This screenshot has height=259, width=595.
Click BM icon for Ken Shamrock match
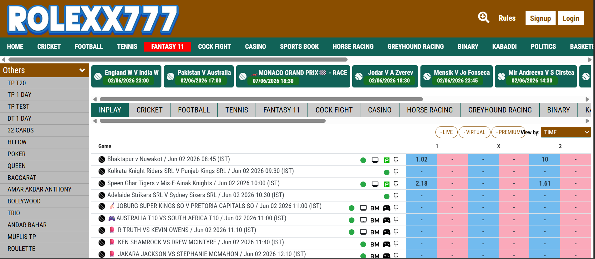pyautogui.click(x=375, y=244)
